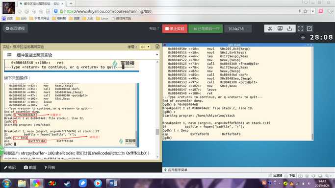Open the address bar history dropdown arrow
This screenshot has height=188, width=335.
[x=313, y=11]
